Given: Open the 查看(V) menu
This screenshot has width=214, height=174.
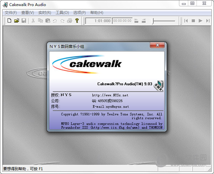Looking at the screenshot, I should tap(27, 13).
